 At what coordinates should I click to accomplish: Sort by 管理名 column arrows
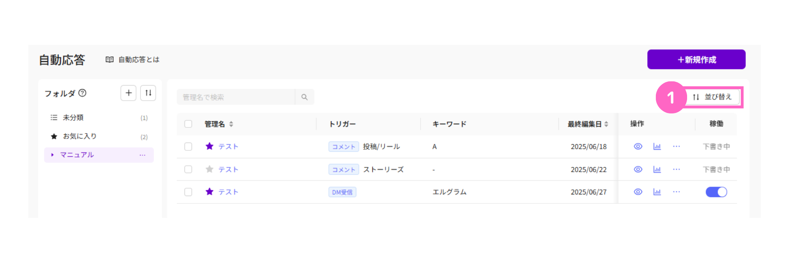(231, 124)
